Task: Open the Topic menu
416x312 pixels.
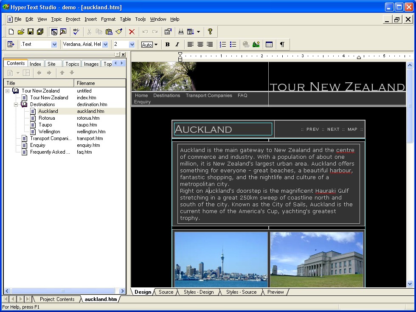Action: click(55, 19)
